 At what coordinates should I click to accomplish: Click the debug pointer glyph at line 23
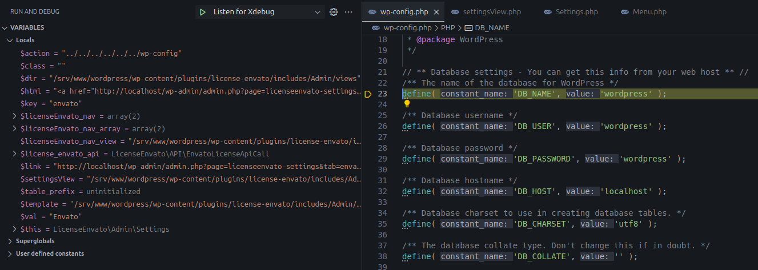pos(368,94)
